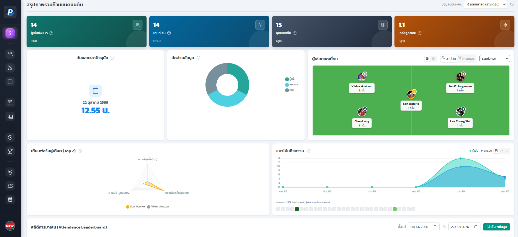Screen dimensions: 518x237
Task: Open the shopping bag sidebar icon
Action: click(10, 103)
